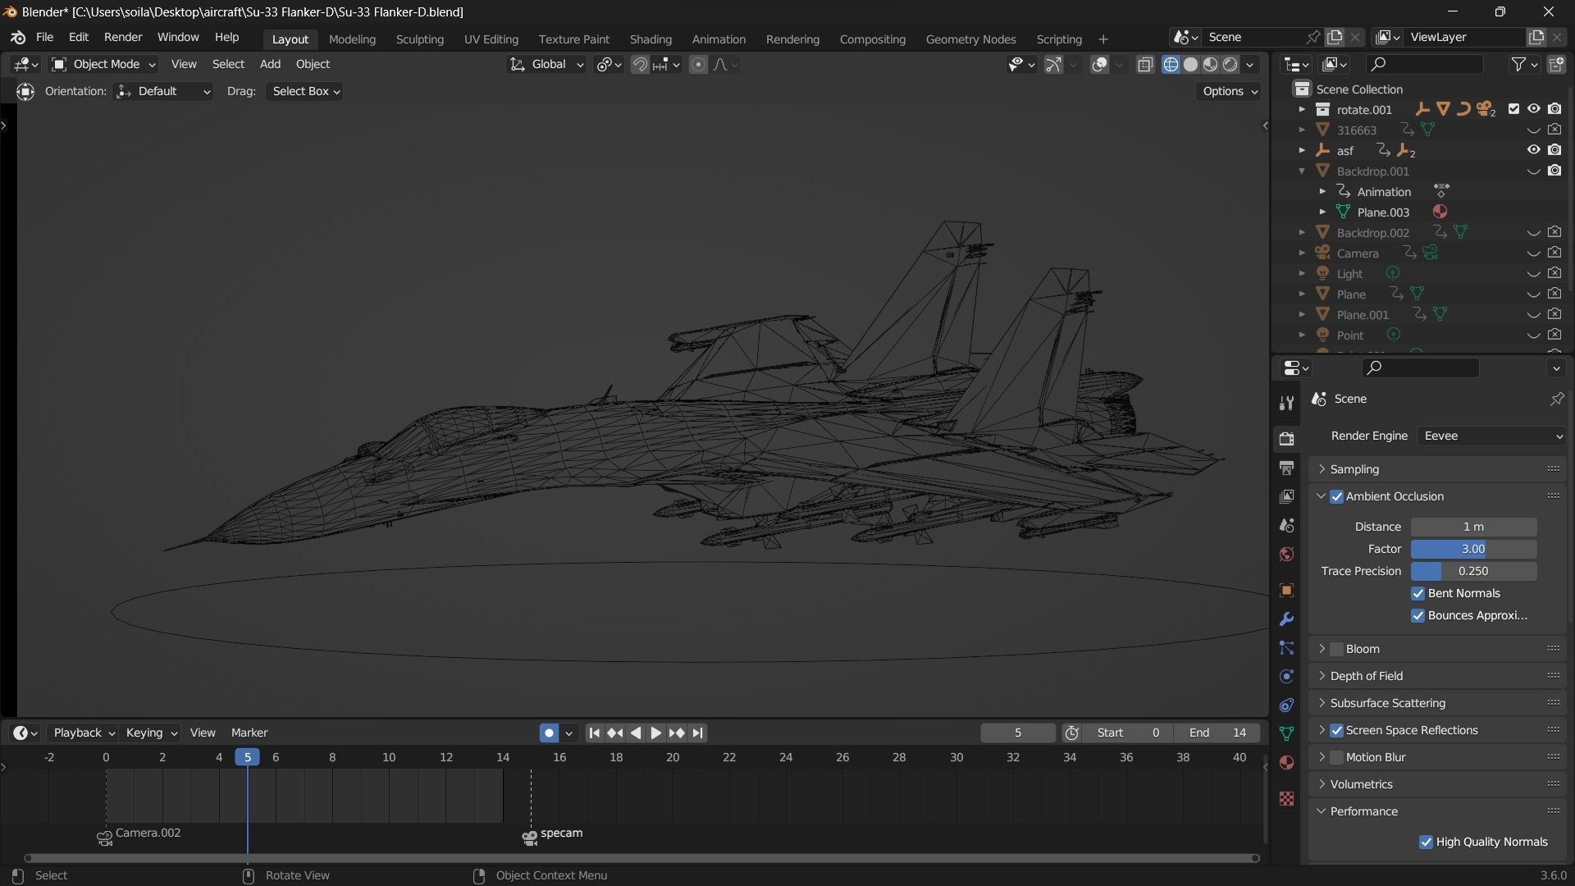Uncheck High Quality Normals
The image size is (1575, 886).
click(1426, 842)
